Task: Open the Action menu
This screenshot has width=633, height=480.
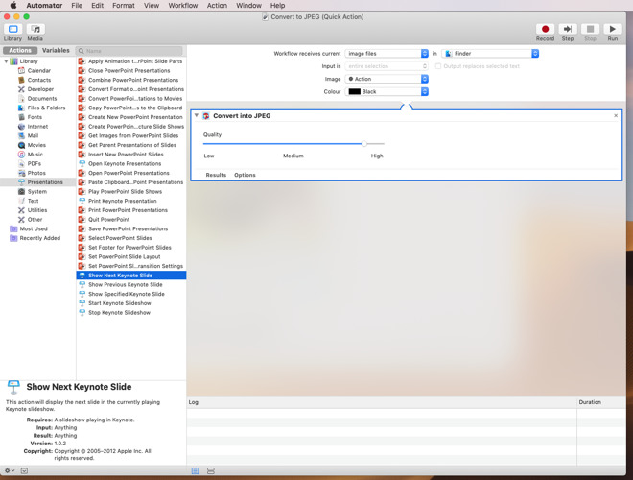Action: (x=217, y=5)
